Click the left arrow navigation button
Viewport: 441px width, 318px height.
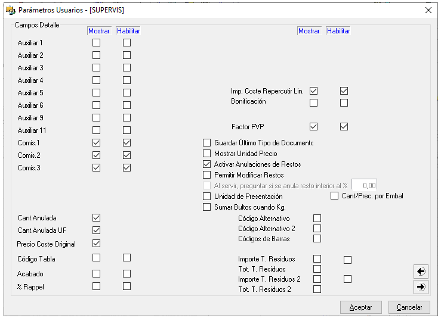point(421,272)
